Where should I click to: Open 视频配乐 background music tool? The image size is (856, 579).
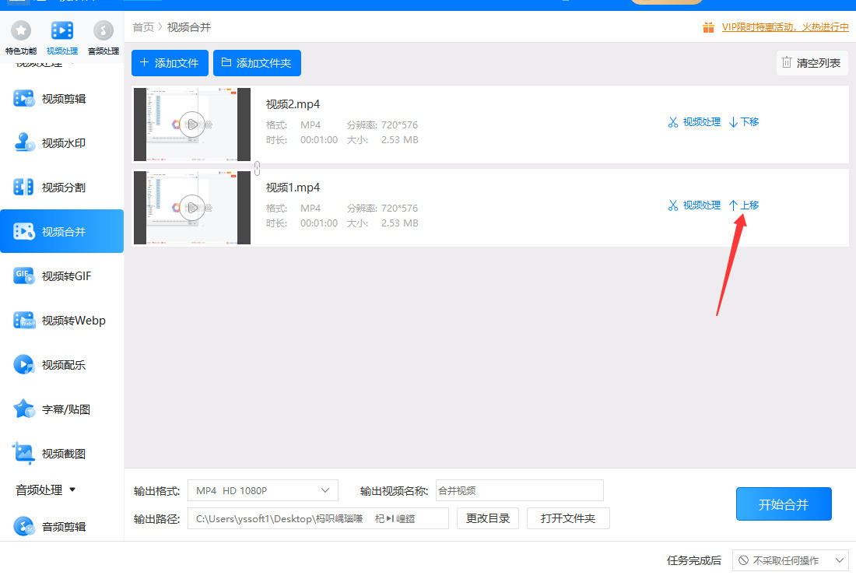click(x=61, y=364)
